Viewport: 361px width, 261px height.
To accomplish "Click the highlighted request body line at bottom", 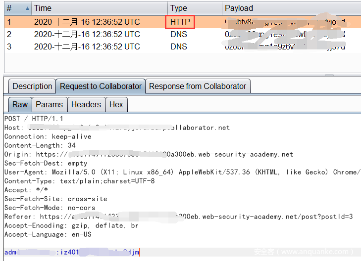I will tap(72, 252).
